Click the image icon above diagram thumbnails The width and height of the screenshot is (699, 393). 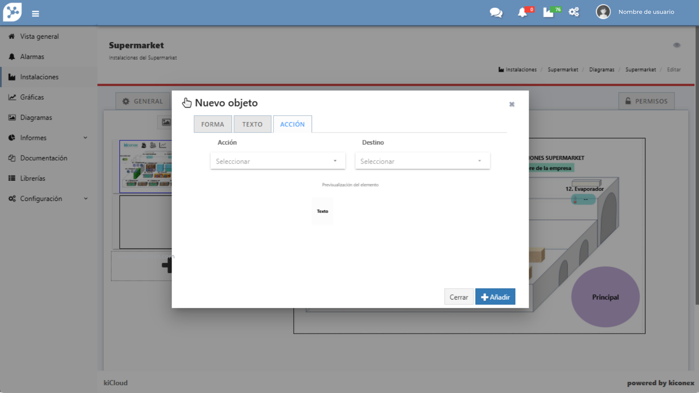click(166, 122)
